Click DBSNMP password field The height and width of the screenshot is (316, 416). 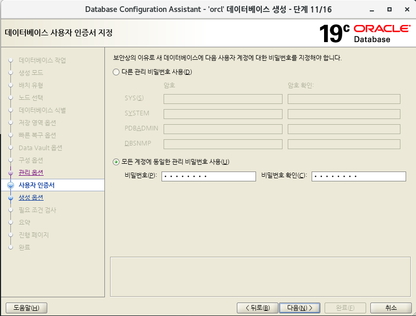[x=223, y=144]
